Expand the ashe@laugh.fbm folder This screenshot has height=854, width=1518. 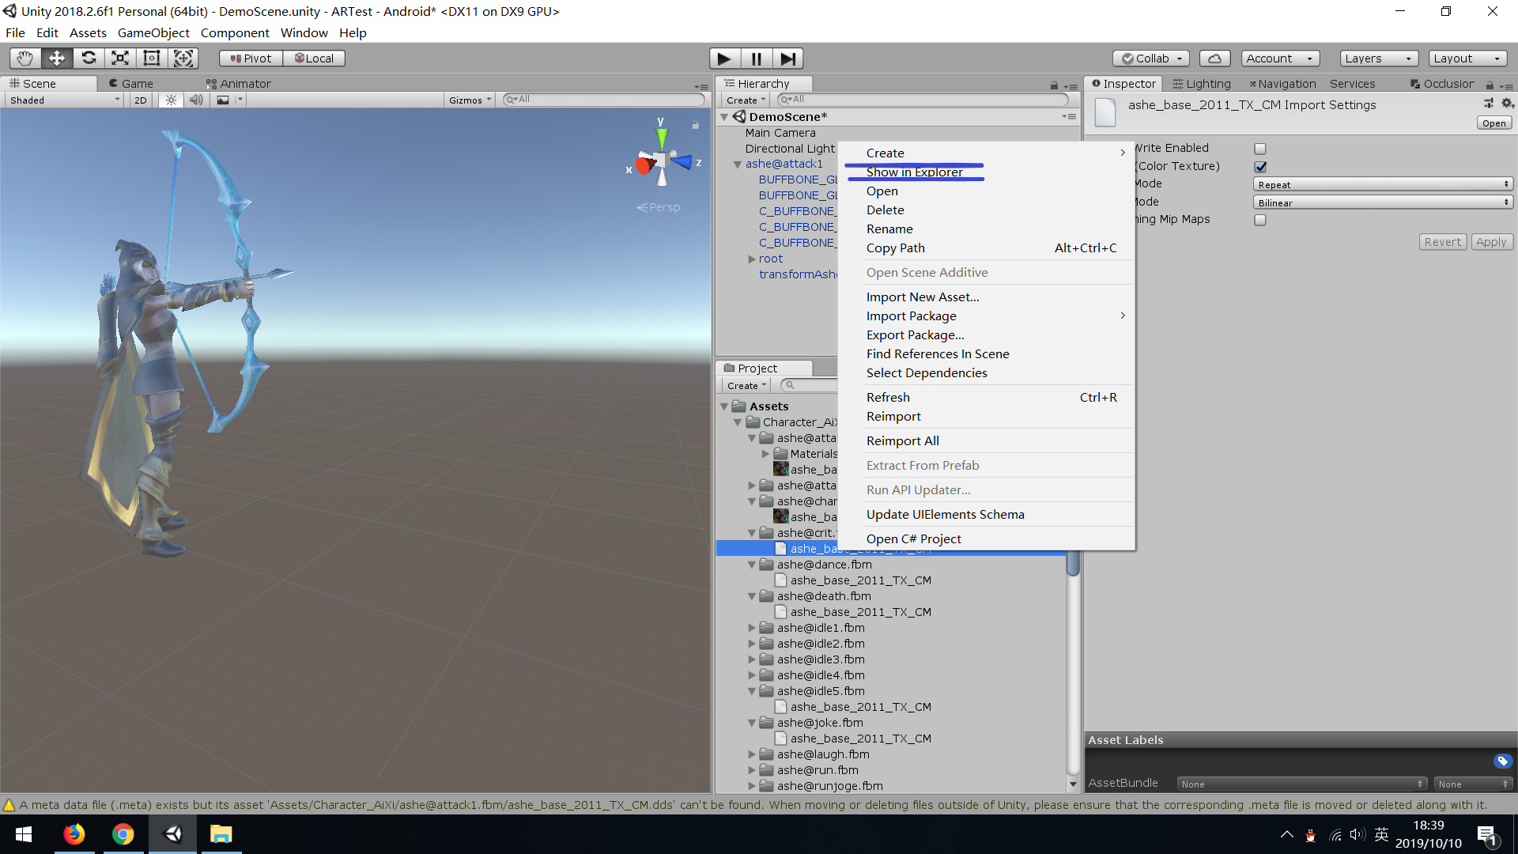pos(752,754)
